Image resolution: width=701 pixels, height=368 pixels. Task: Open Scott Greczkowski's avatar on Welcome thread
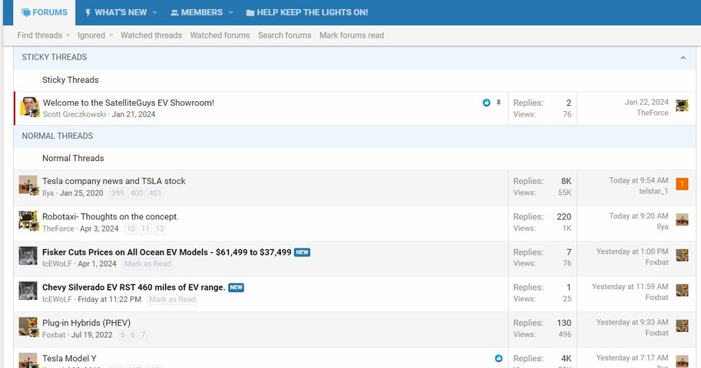click(x=29, y=107)
